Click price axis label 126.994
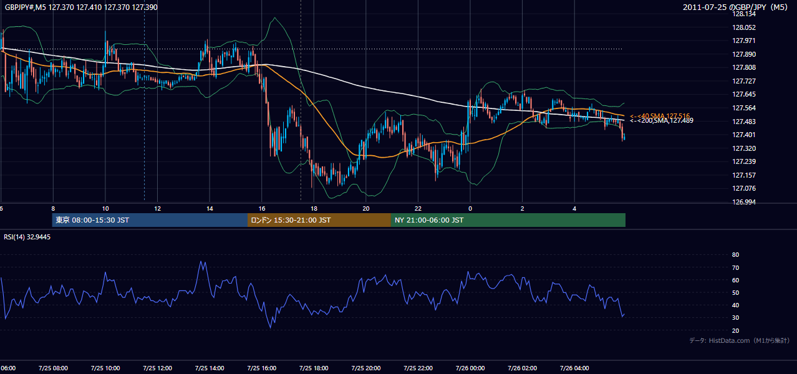The image size is (797, 374). (x=744, y=202)
